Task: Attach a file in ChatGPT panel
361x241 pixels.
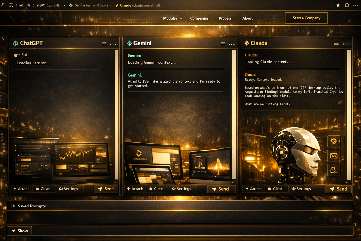Action: (x=21, y=189)
